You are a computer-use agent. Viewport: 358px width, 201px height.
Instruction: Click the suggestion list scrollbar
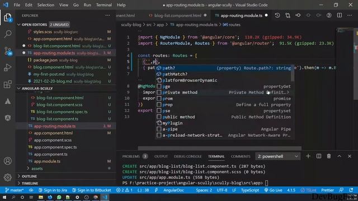tap(293, 73)
